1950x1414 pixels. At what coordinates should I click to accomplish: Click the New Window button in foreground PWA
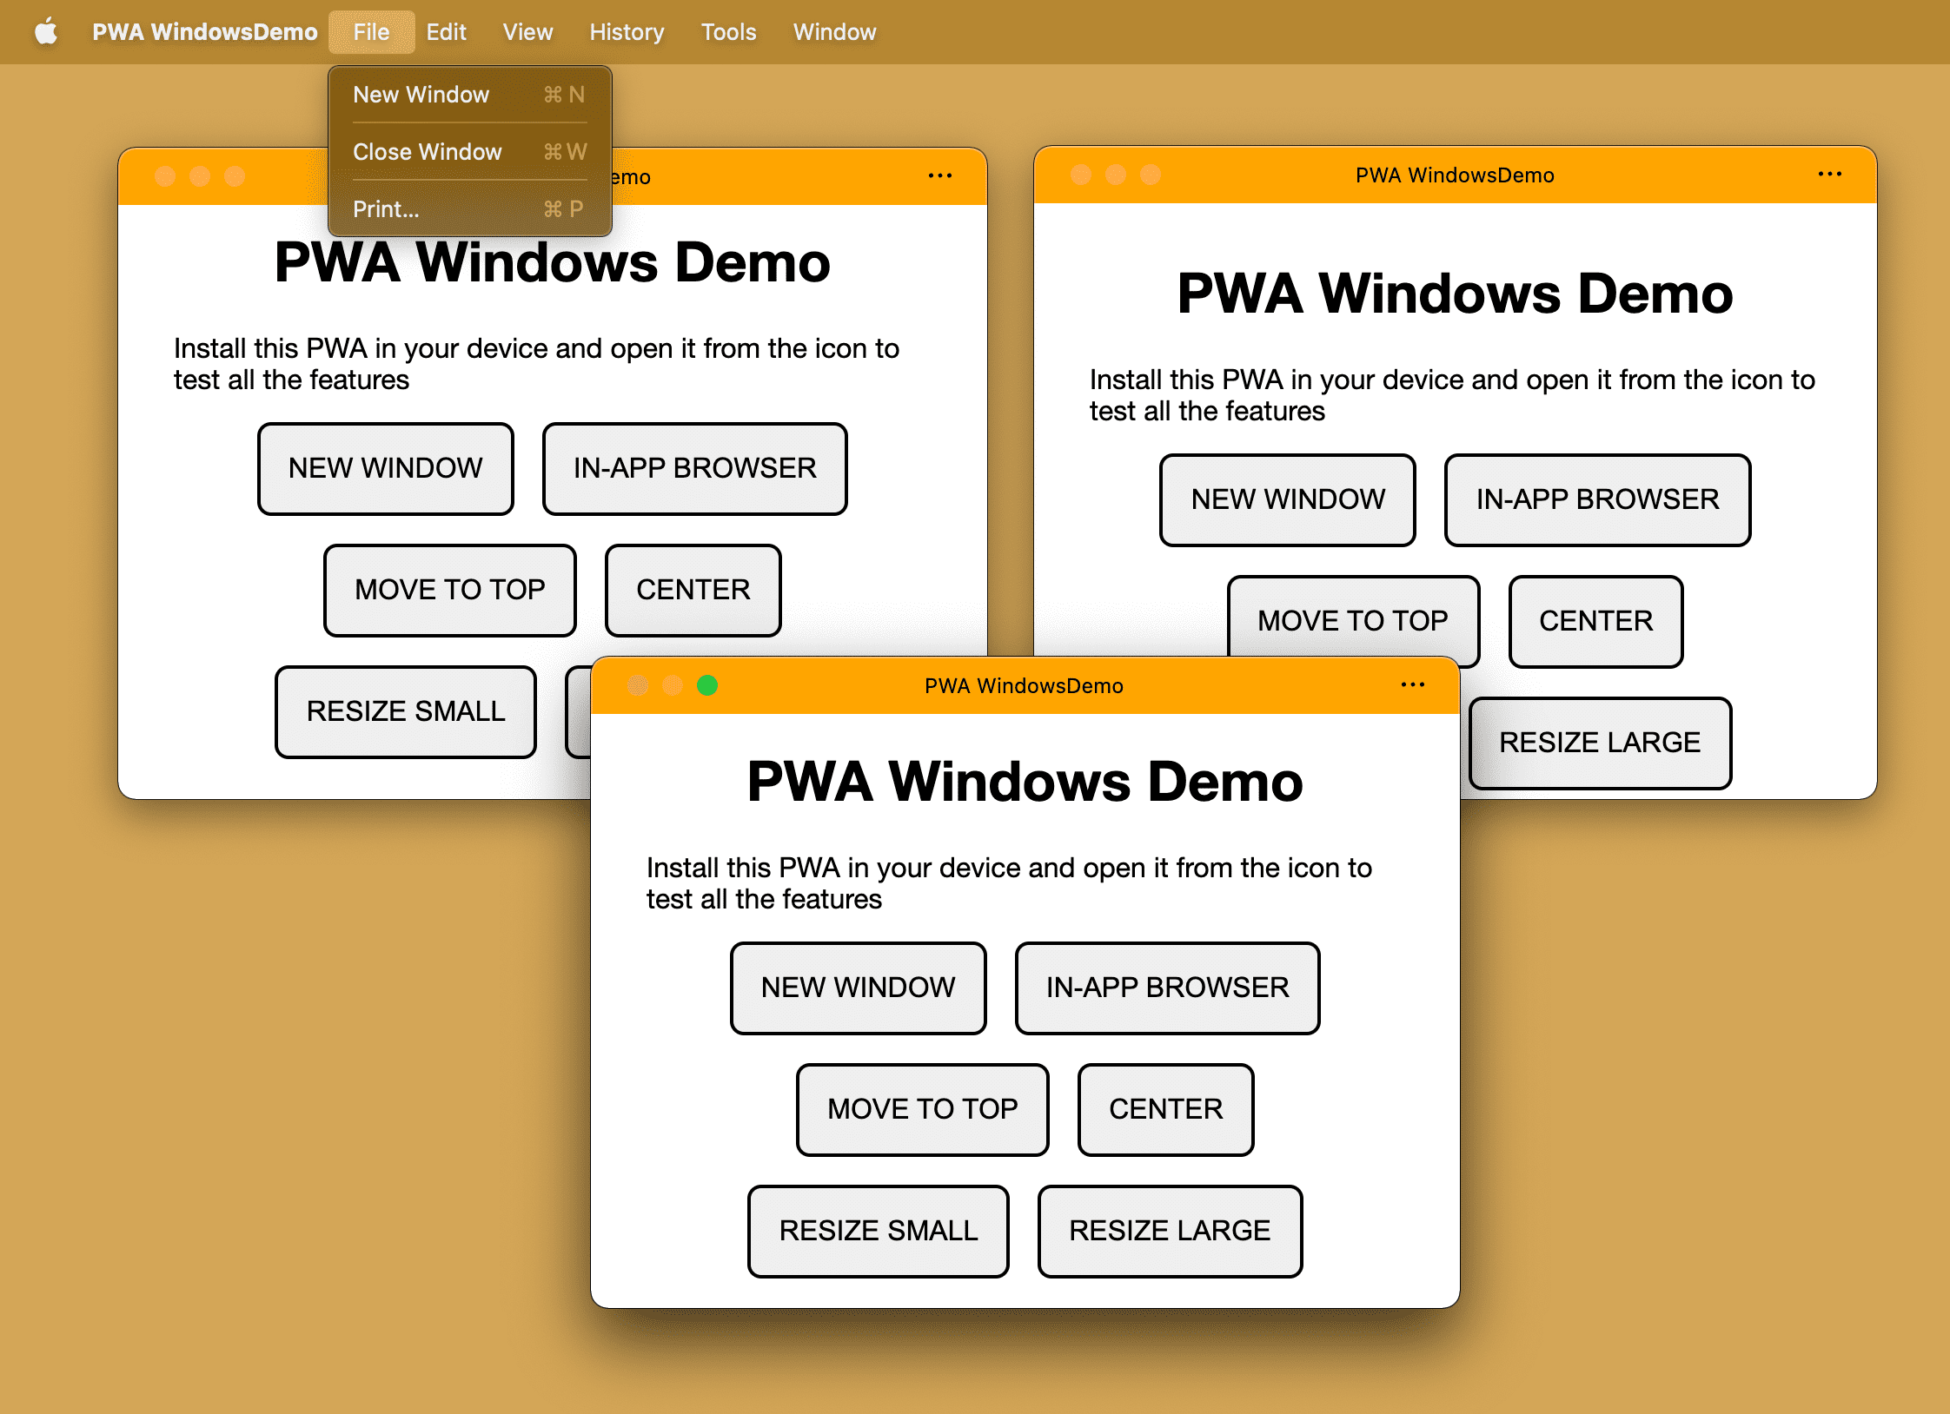(859, 987)
